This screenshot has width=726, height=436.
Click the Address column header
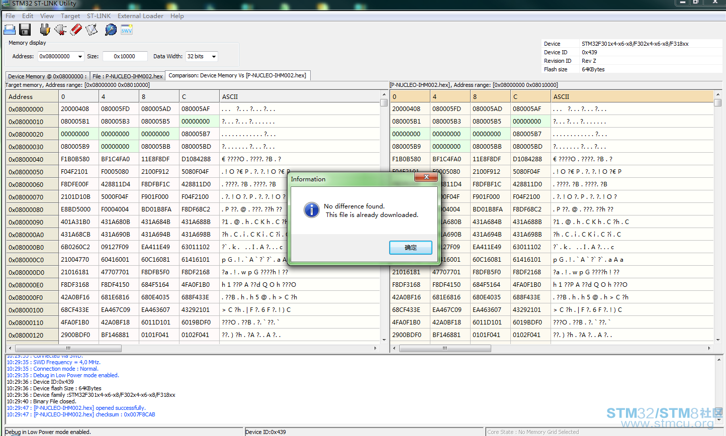32,96
